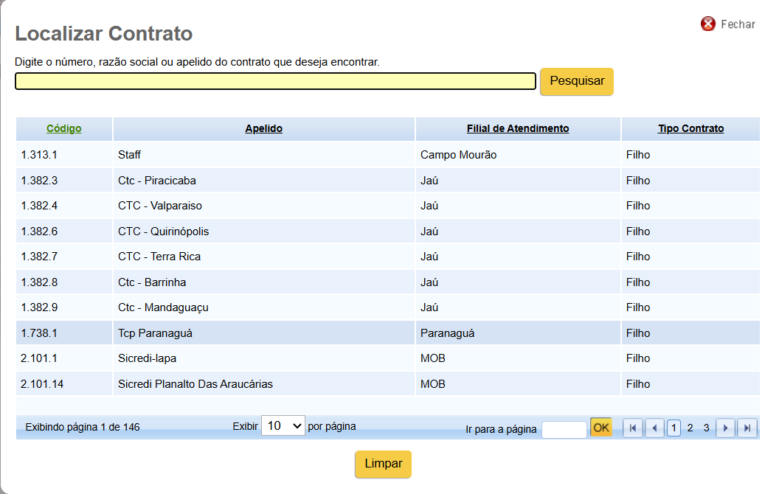Select CTC - Valparaiso contract
The height and width of the screenshot is (494, 765).
[x=160, y=206]
